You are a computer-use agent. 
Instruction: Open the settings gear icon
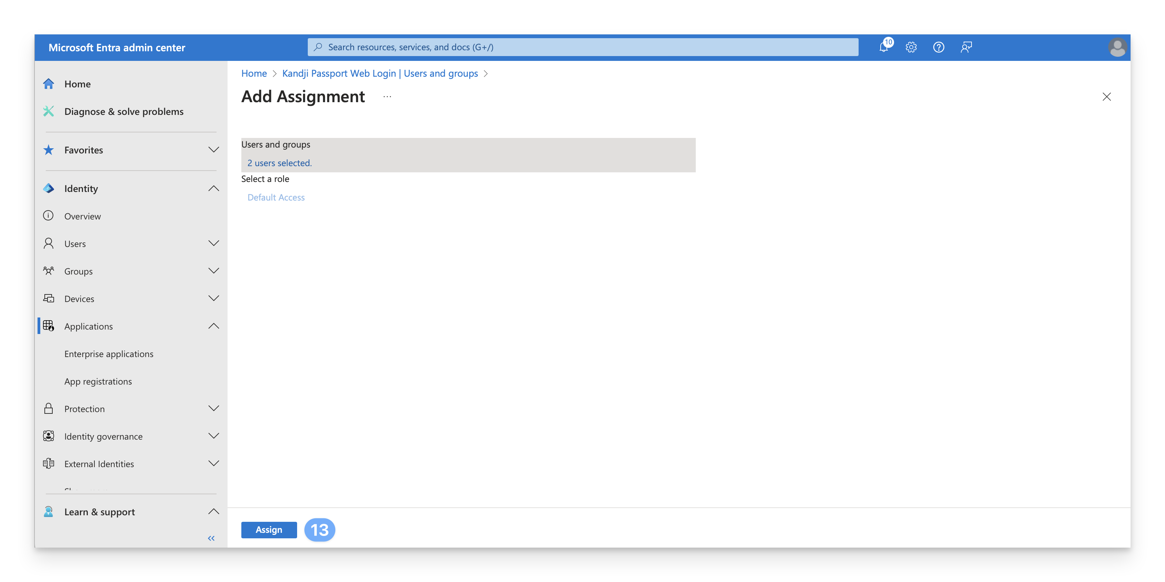pyautogui.click(x=911, y=47)
